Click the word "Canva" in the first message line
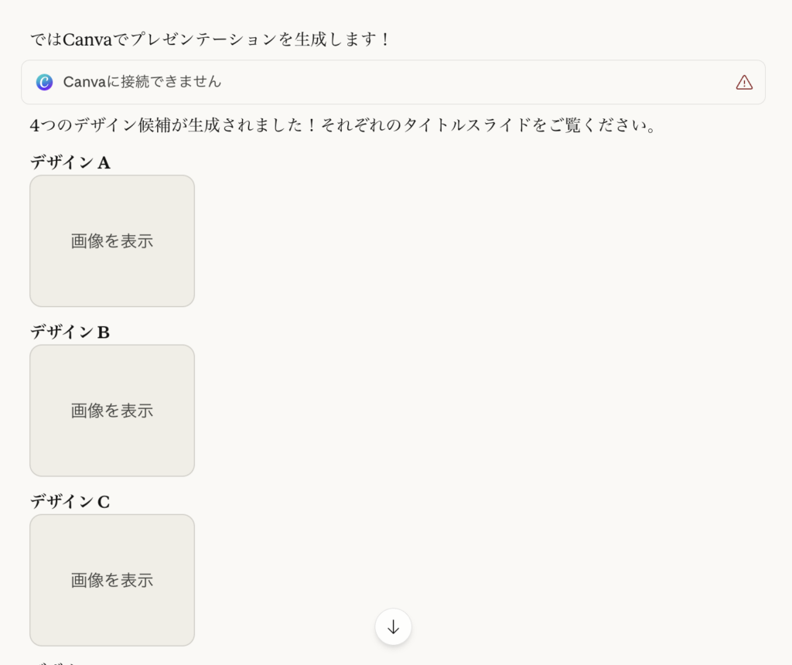The width and height of the screenshot is (792, 665). pos(87,39)
